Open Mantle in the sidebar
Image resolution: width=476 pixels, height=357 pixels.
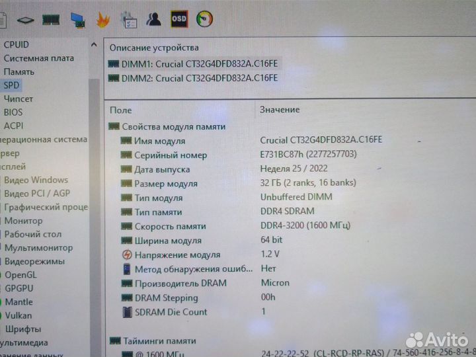(x=19, y=302)
